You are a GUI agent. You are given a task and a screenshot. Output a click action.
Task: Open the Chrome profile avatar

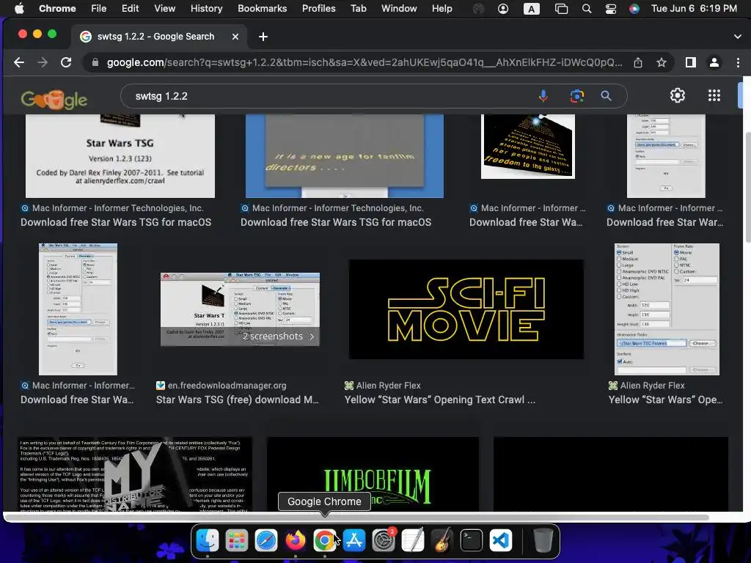[714, 62]
